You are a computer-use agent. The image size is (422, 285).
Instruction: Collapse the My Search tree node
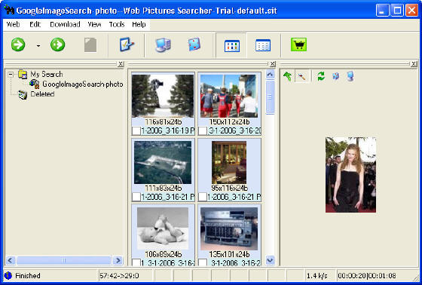click(x=11, y=75)
